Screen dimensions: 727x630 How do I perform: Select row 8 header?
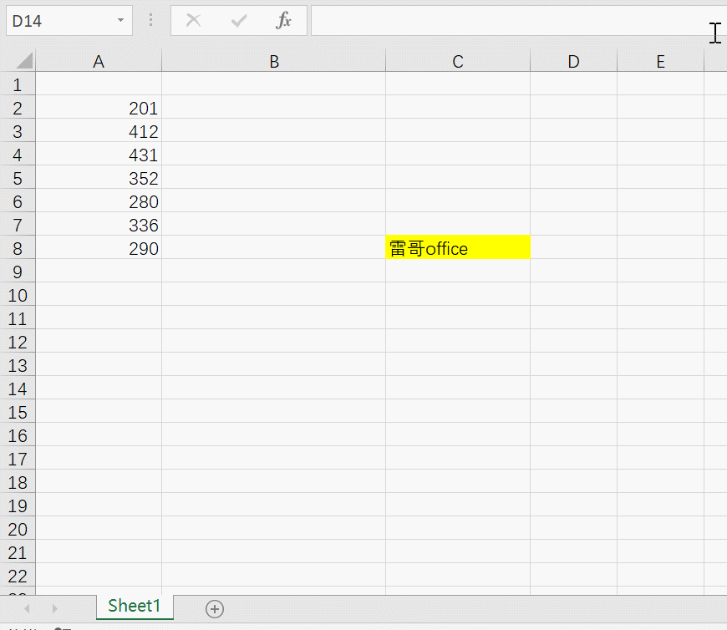coord(18,247)
